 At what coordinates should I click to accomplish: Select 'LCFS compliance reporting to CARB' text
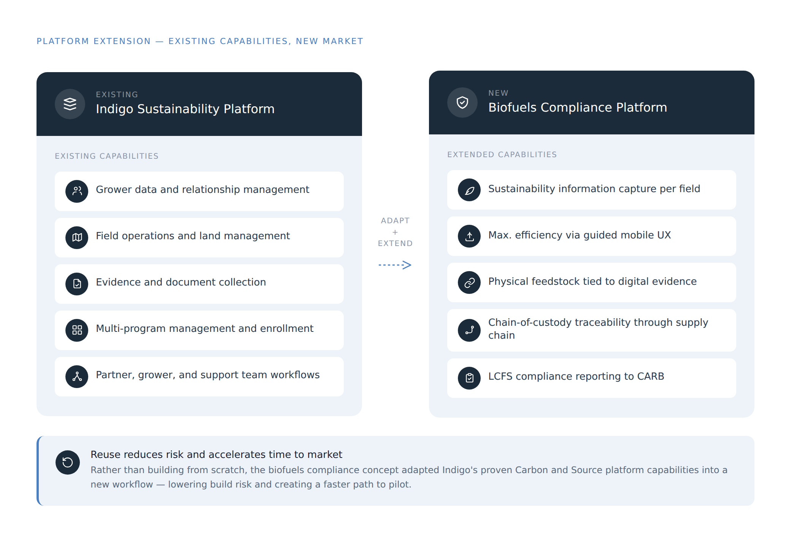point(576,376)
